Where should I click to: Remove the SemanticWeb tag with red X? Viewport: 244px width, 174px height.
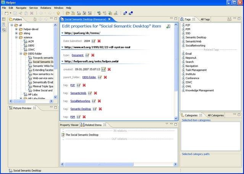[x=95, y=93]
